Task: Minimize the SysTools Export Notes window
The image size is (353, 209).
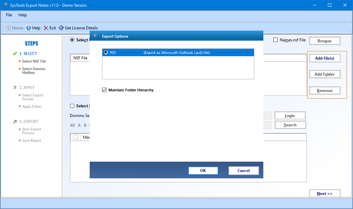Action: (315, 5)
